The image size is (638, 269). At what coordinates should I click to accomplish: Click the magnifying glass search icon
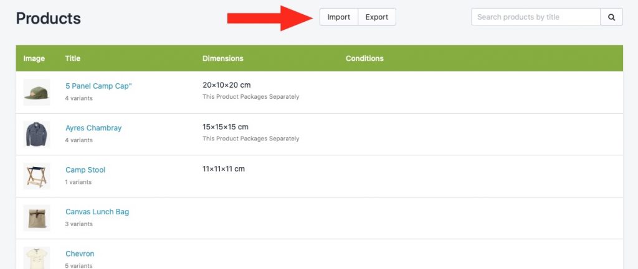pyautogui.click(x=611, y=17)
